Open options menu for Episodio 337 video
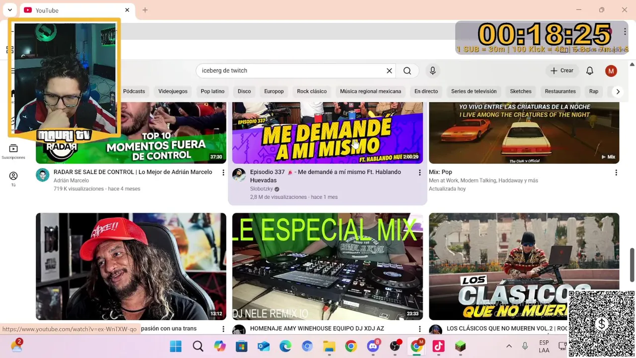The image size is (636, 358). click(x=419, y=173)
